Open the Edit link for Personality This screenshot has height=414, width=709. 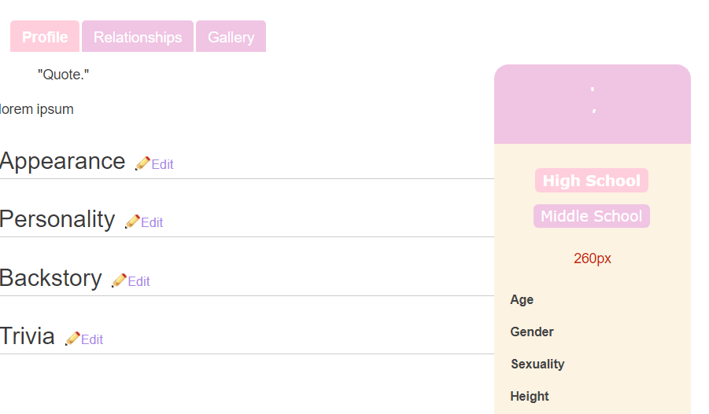click(153, 222)
